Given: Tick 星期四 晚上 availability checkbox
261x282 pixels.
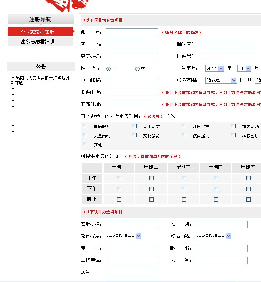Looking at the screenshot, I should pyautogui.click(x=216, y=199).
